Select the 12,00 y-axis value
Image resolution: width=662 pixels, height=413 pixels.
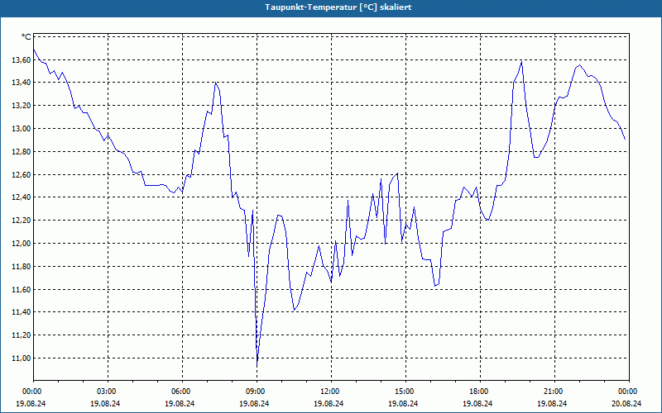pyautogui.click(x=22, y=243)
